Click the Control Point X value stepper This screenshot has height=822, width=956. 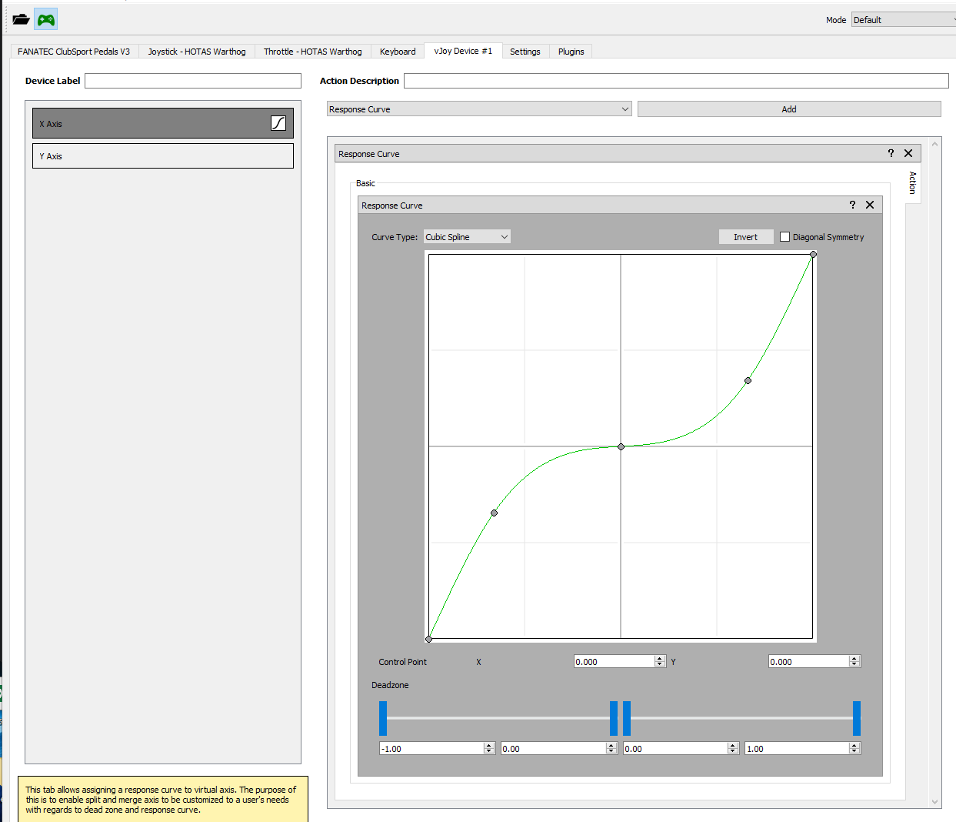click(x=660, y=661)
